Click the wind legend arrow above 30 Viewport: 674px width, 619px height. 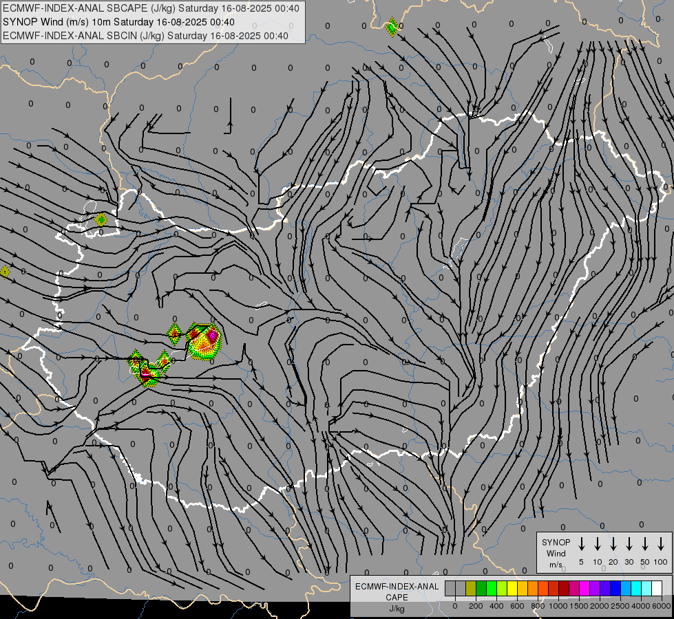pos(629,544)
